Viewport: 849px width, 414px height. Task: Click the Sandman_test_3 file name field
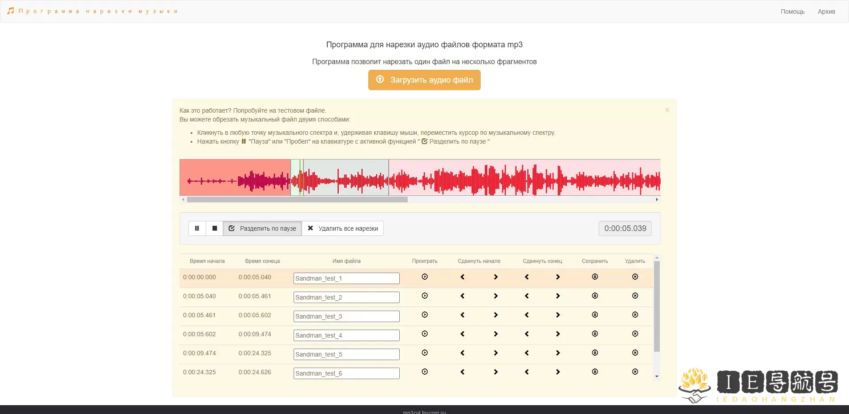tap(346, 316)
